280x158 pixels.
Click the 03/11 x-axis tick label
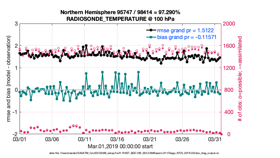(85, 139)
